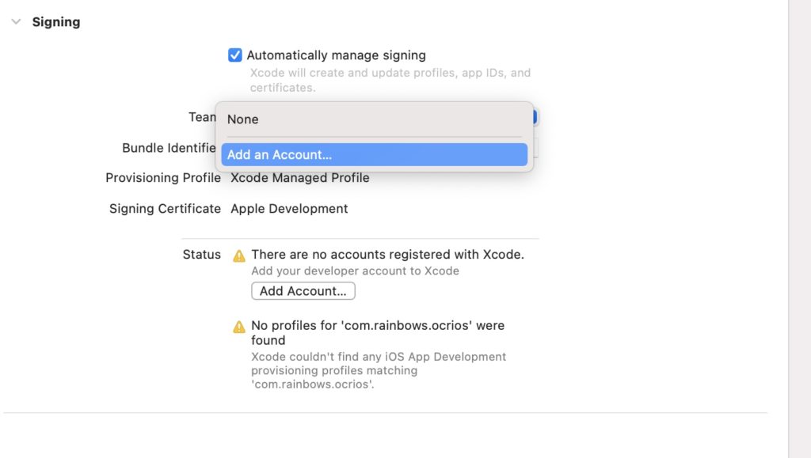
Task: Click the Team popup arrows at right edge
Action: click(535, 117)
